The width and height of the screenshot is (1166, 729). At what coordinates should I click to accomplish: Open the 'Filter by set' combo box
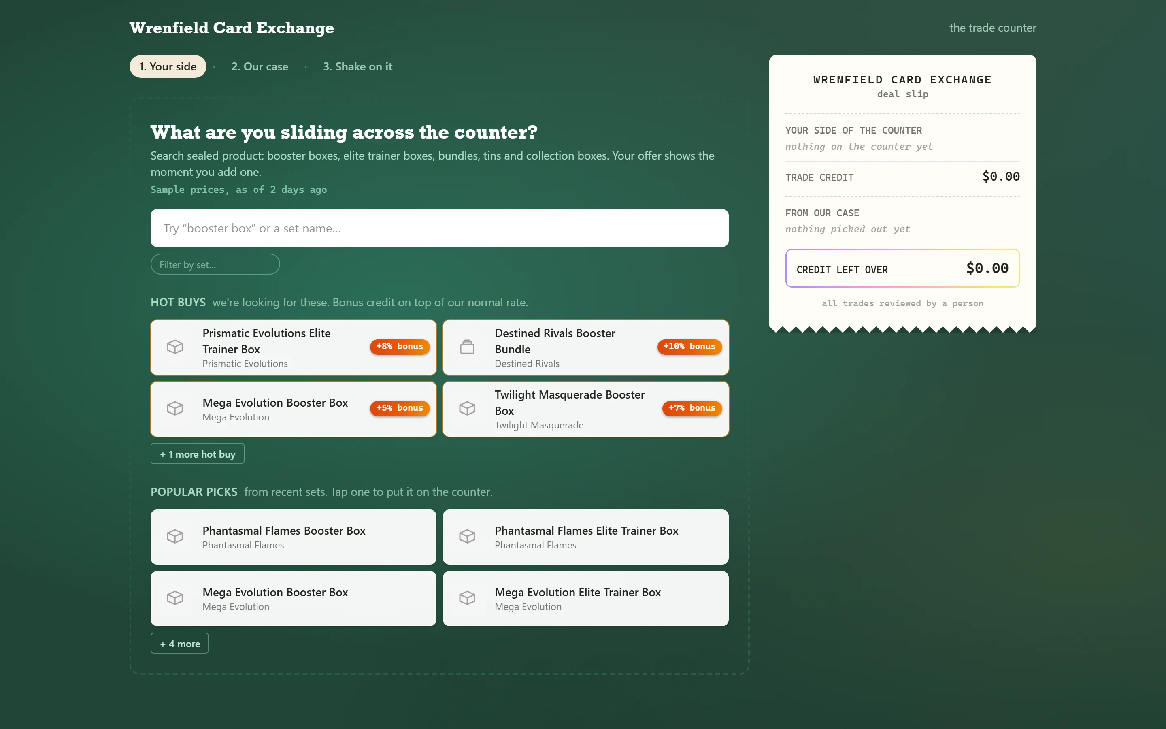point(215,264)
